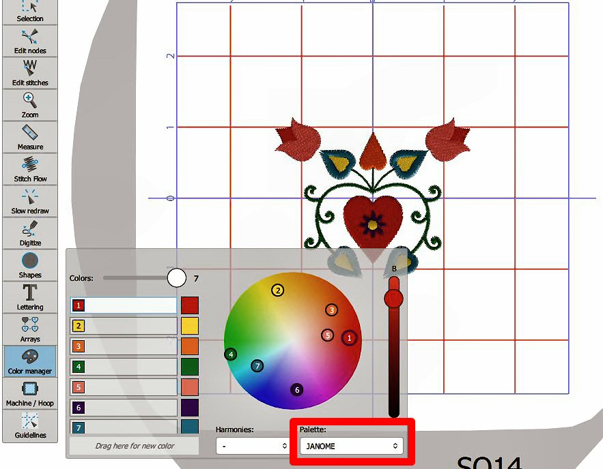Select color row 5 in list
Viewport: 603px width, 469px height.
click(124, 387)
